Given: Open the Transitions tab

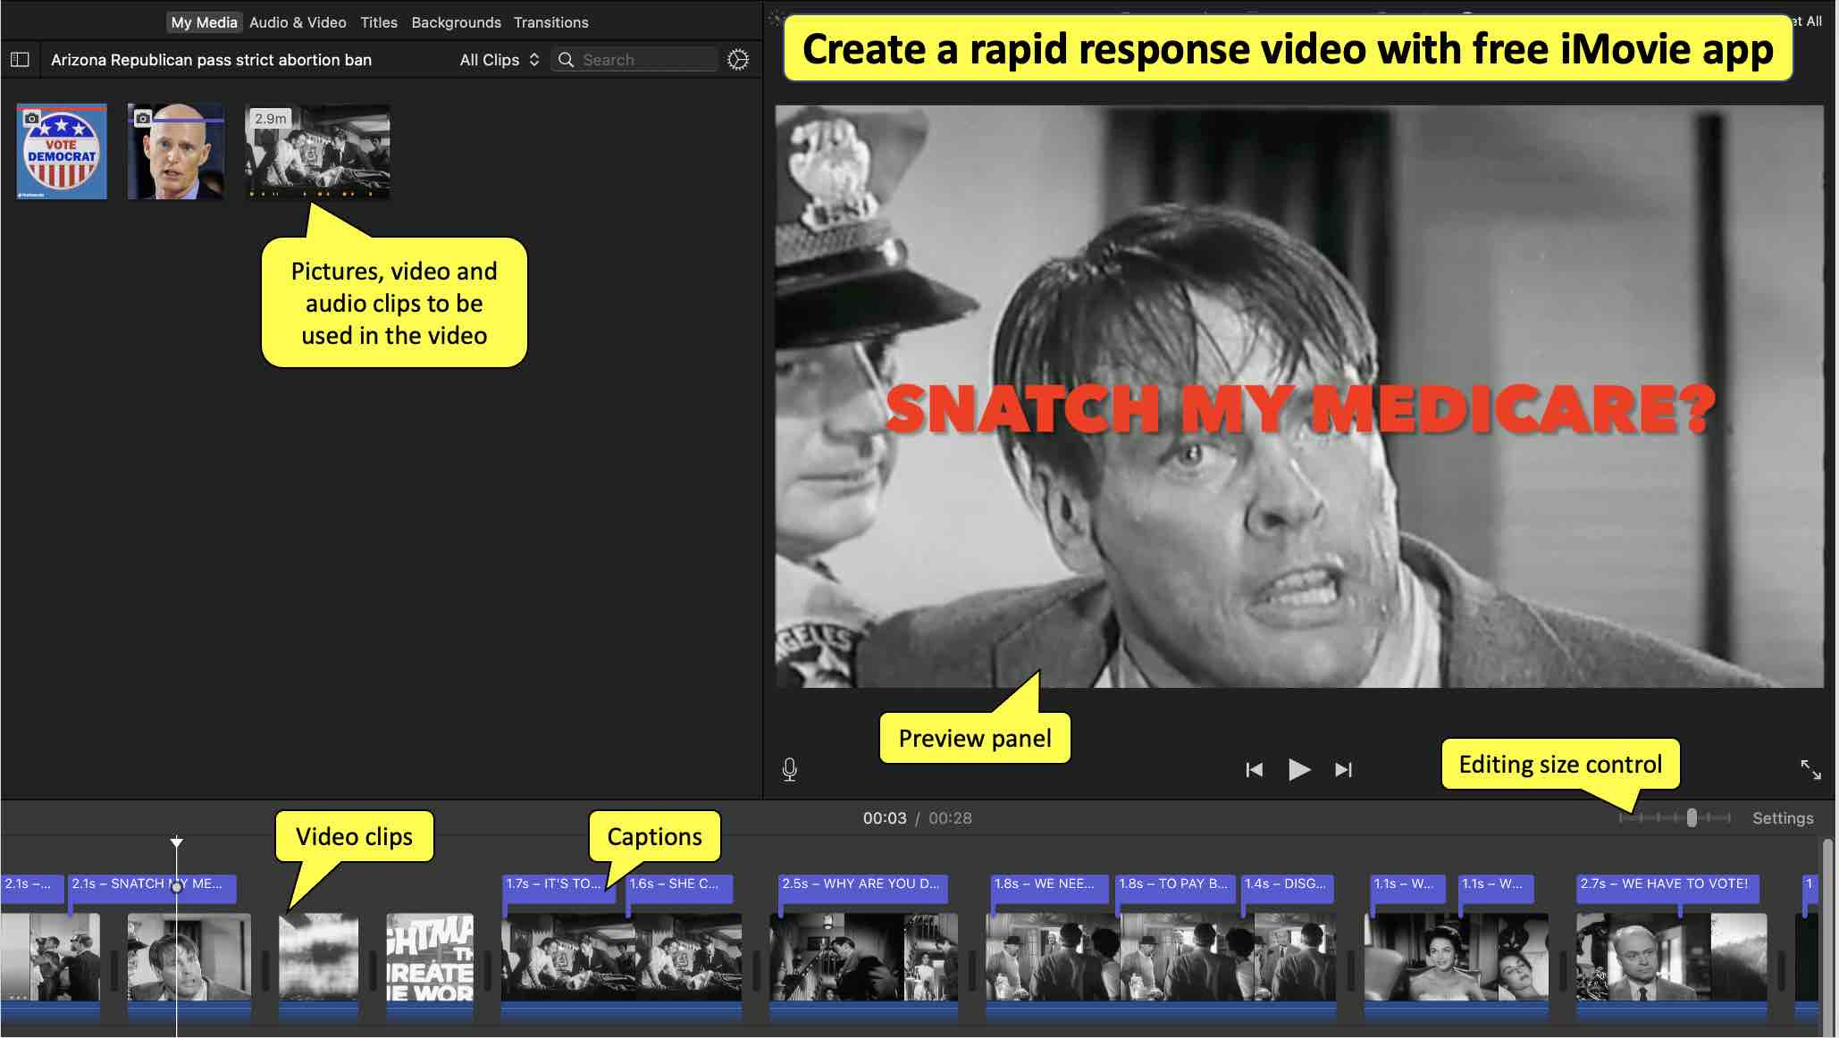Looking at the screenshot, I should (550, 22).
